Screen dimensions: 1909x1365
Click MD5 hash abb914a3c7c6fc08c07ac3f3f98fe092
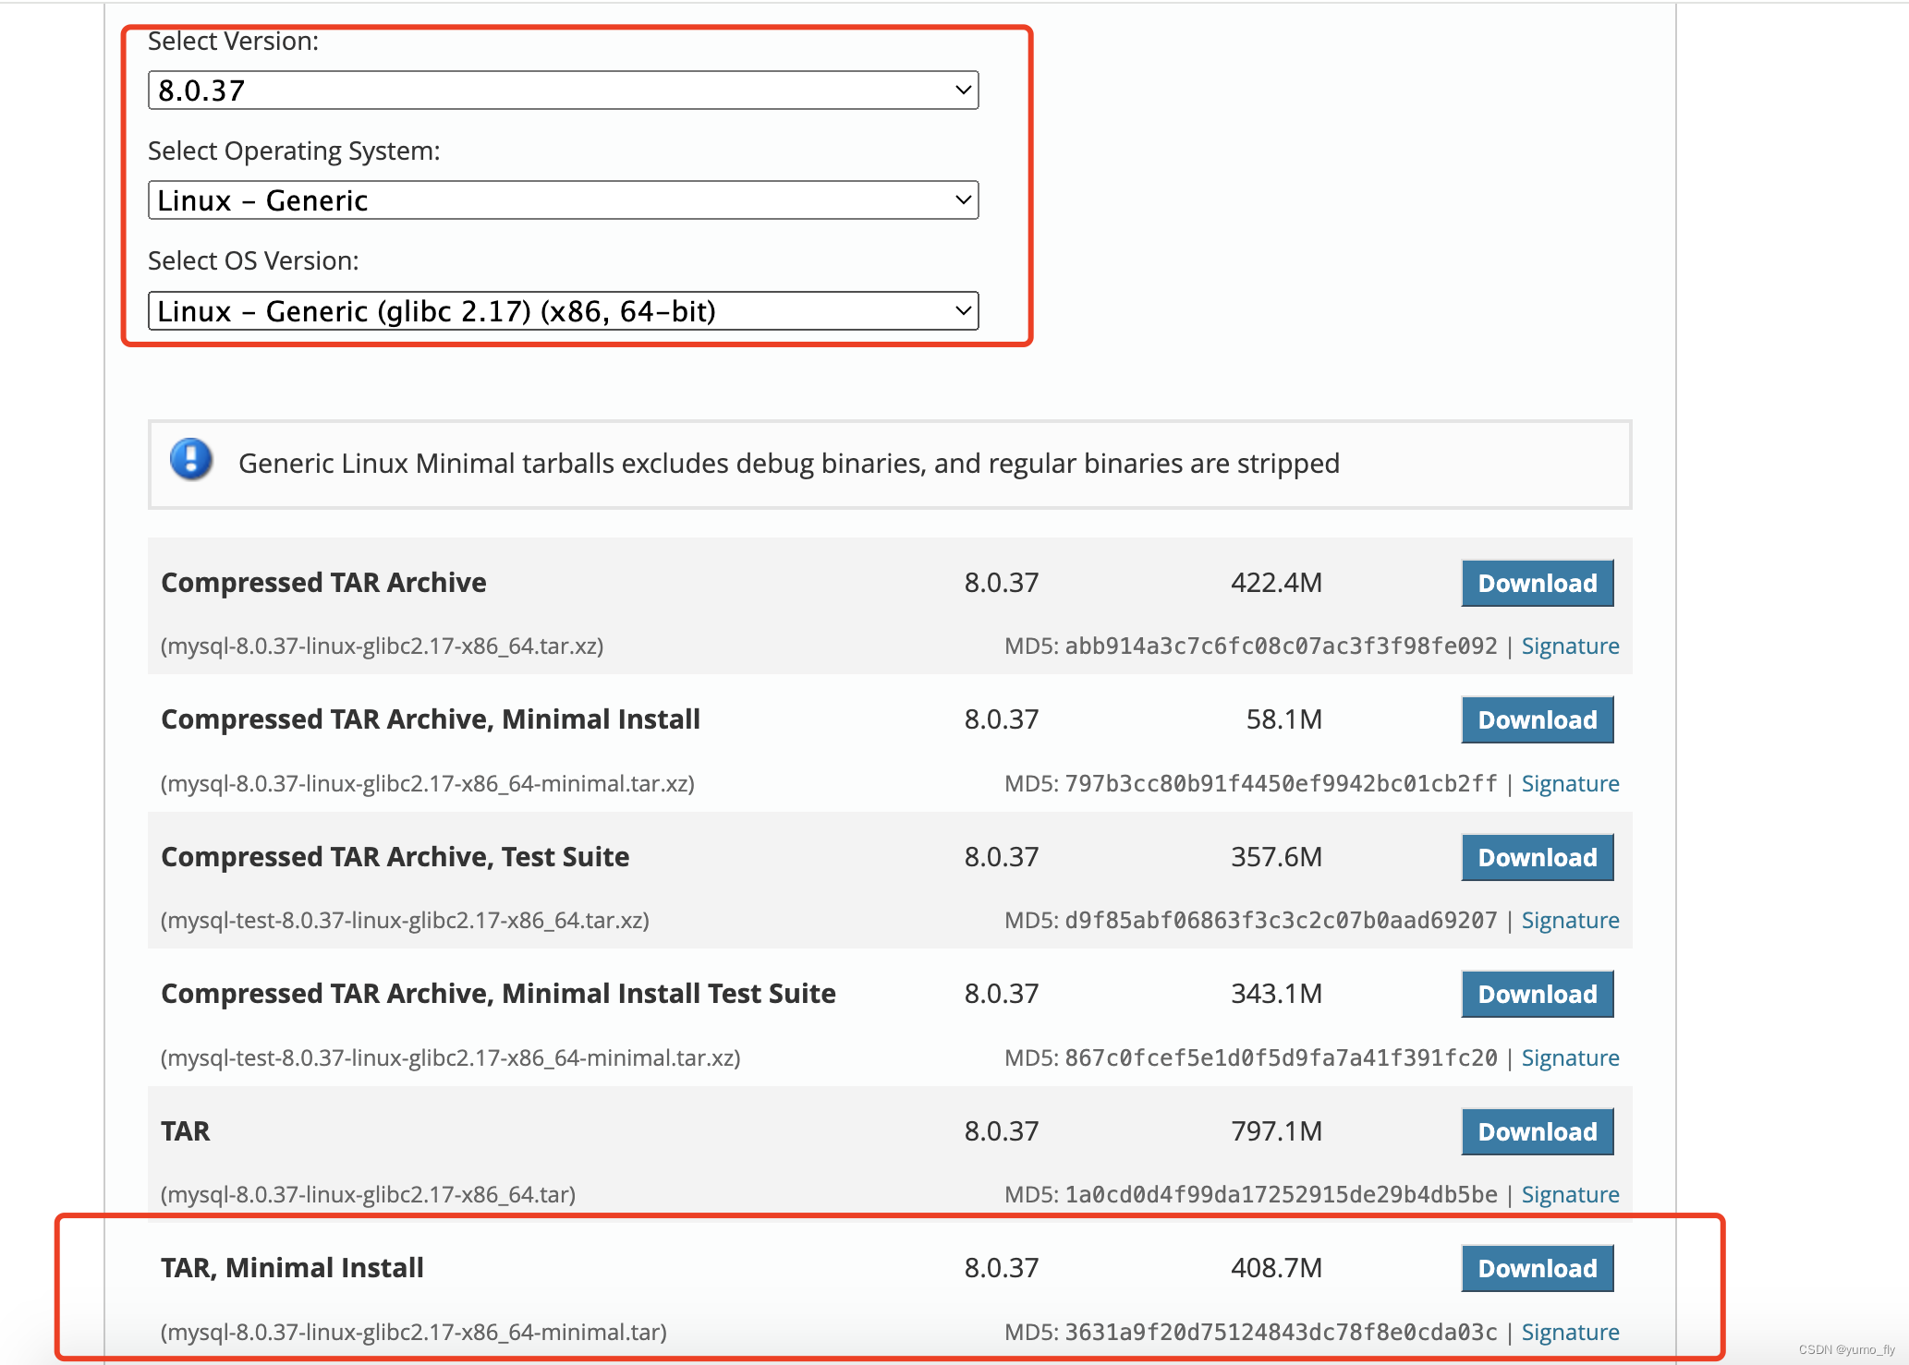[1281, 646]
